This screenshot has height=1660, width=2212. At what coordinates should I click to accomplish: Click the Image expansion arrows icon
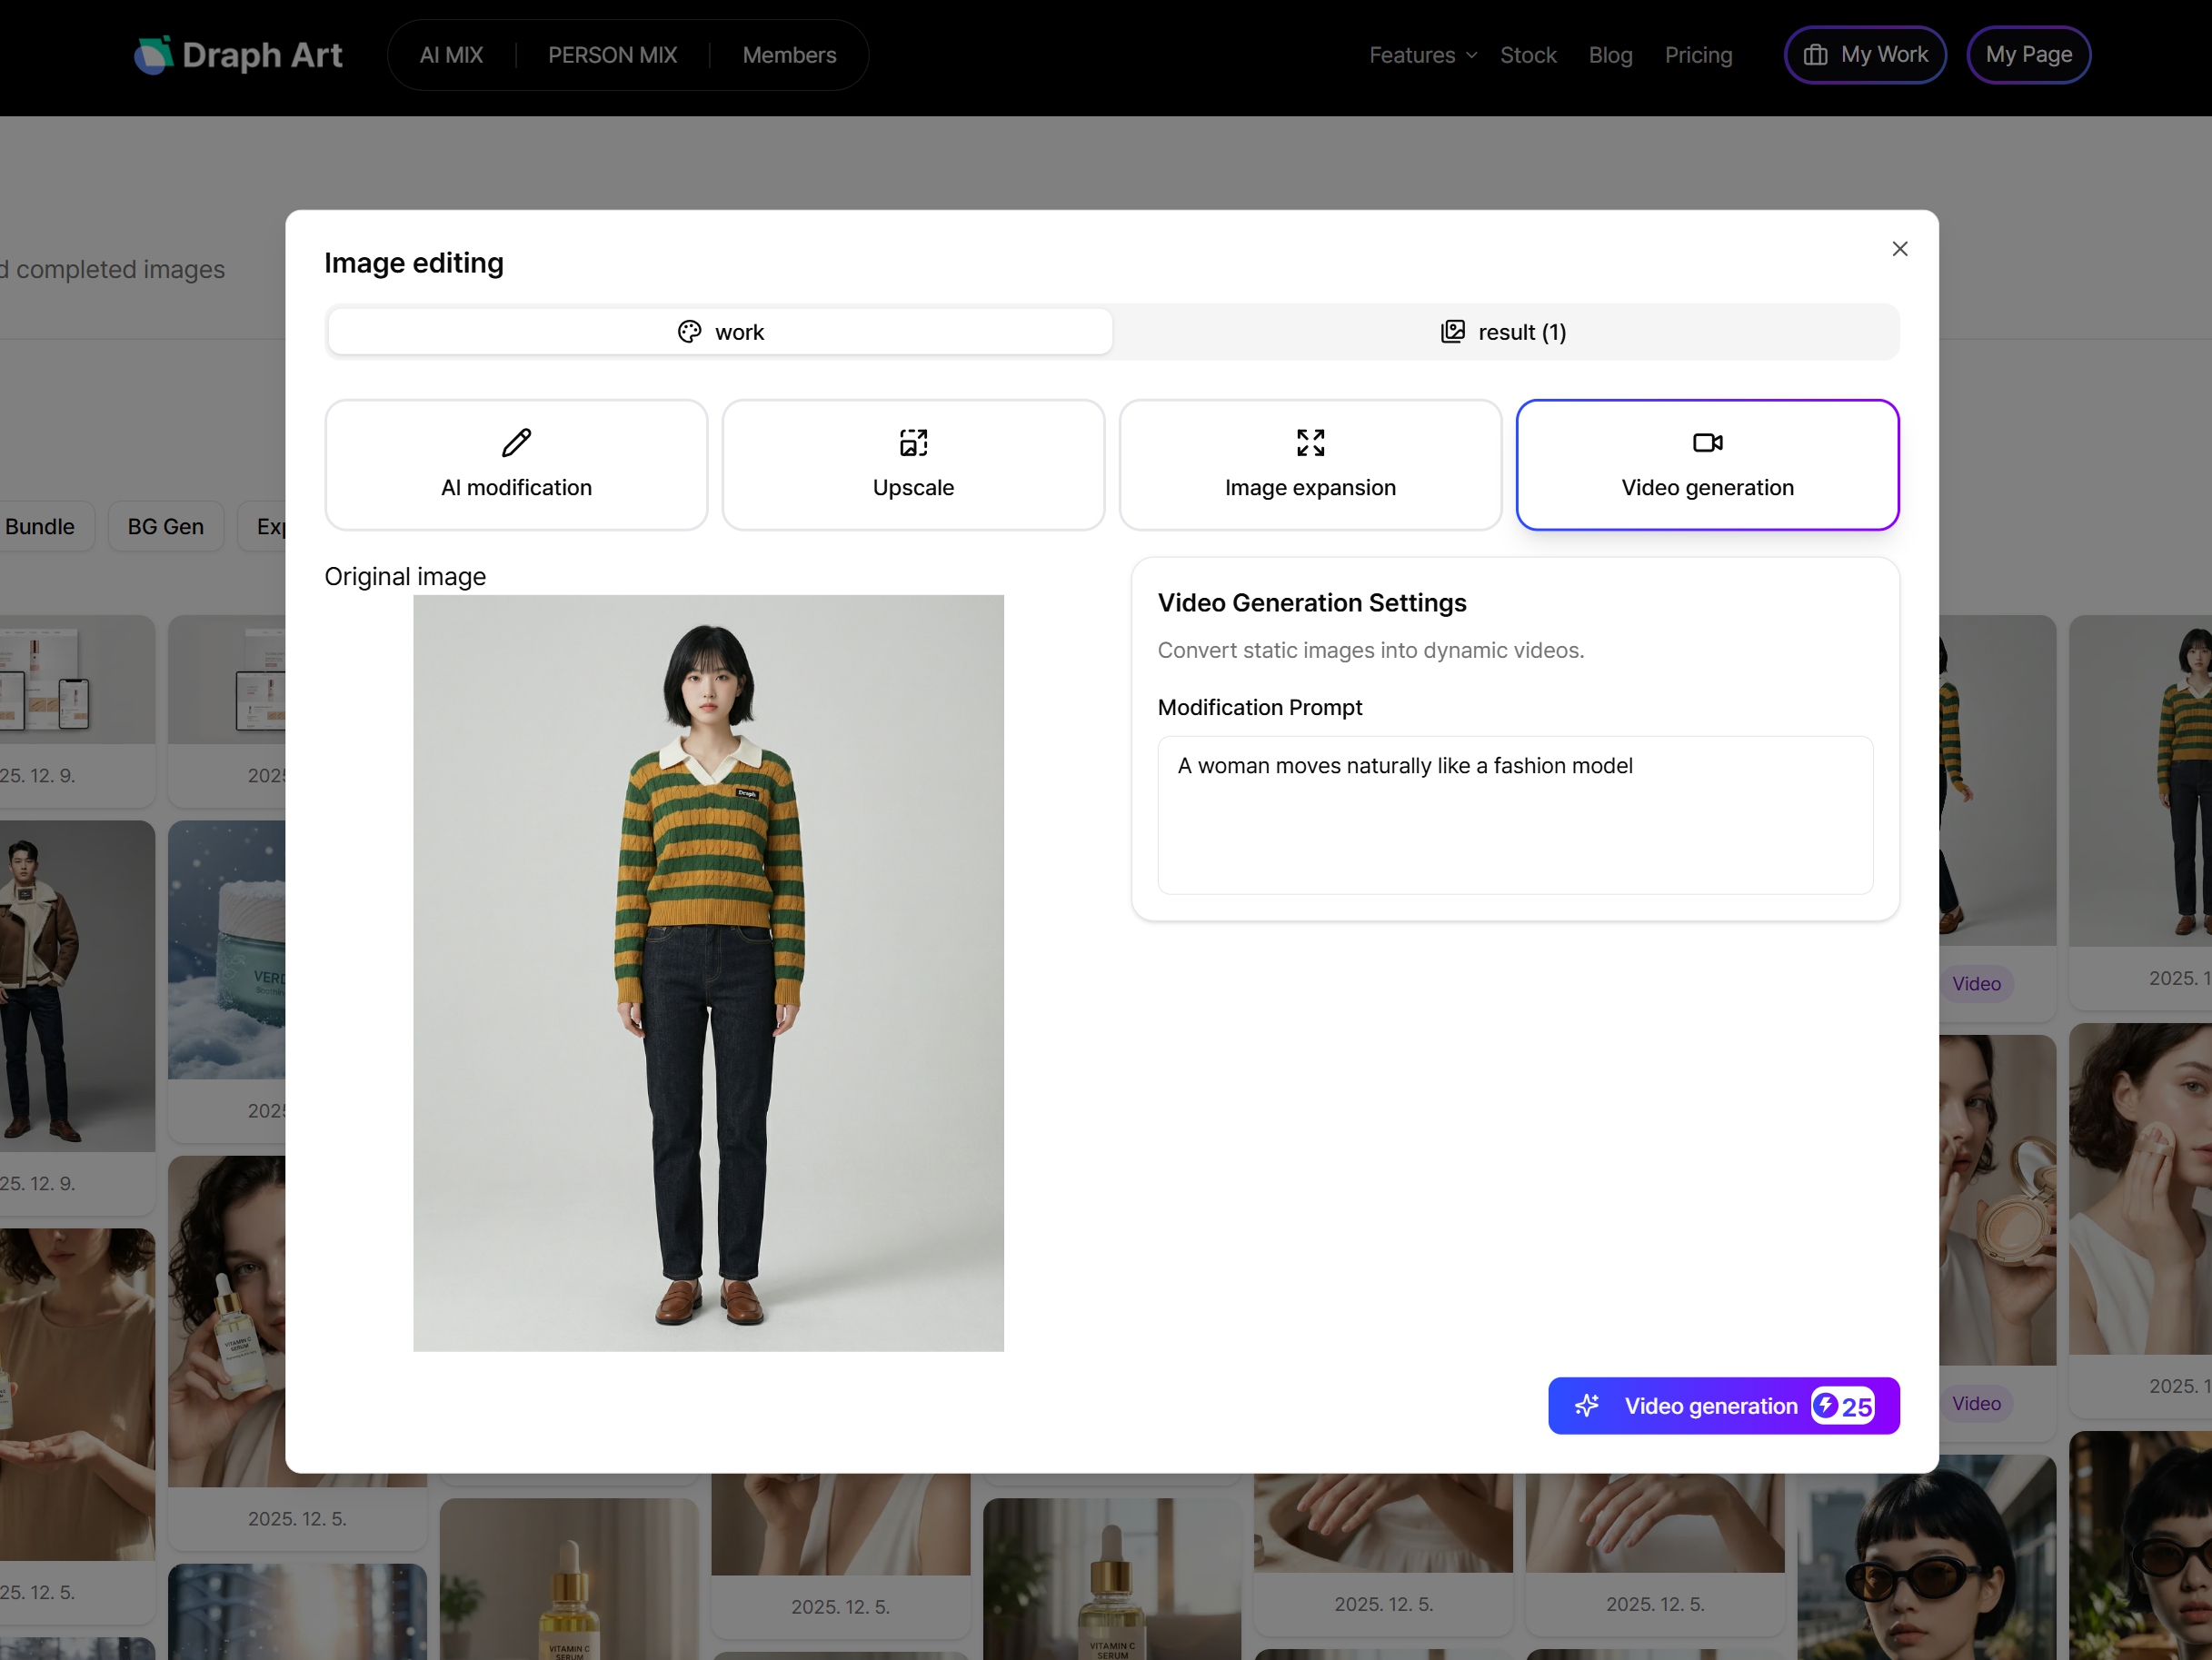(x=1310, y=442)
